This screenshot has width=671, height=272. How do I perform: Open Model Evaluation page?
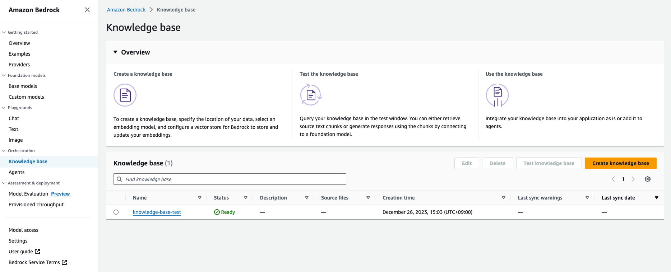pyautogui.click(x=28, y=194)
